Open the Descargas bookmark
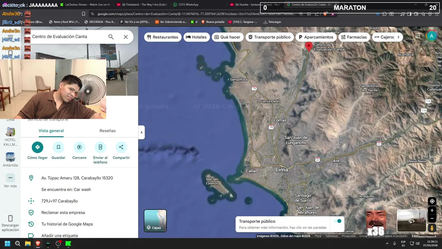442x249 pixels. click(x=272, y=22)
